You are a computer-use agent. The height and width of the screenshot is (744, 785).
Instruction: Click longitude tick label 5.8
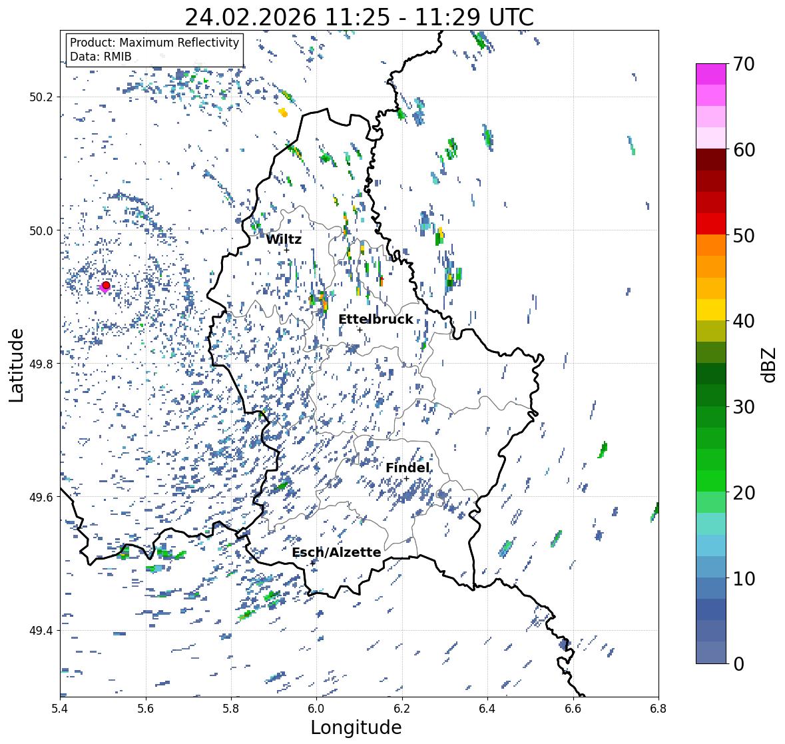231,708
